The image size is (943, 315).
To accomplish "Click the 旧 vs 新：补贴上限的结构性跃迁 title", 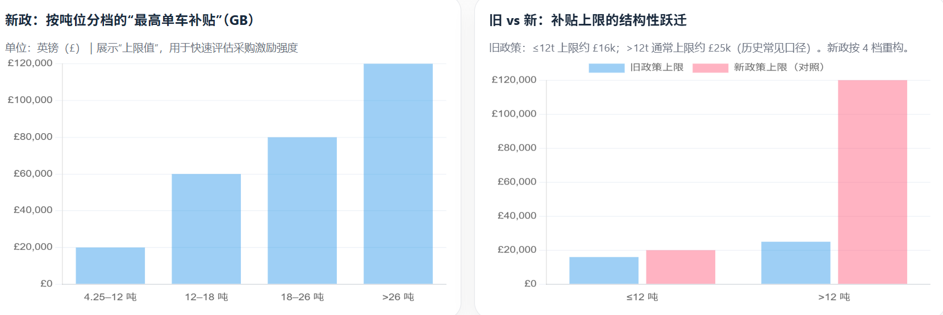I will click(588, 20).
